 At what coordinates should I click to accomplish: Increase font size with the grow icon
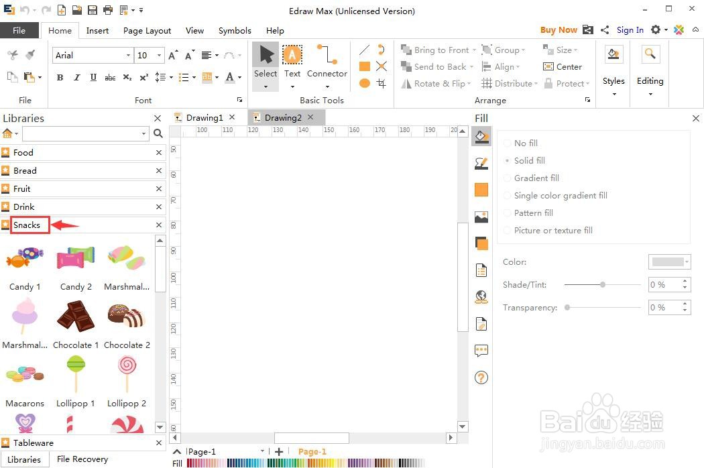point(173,55)
